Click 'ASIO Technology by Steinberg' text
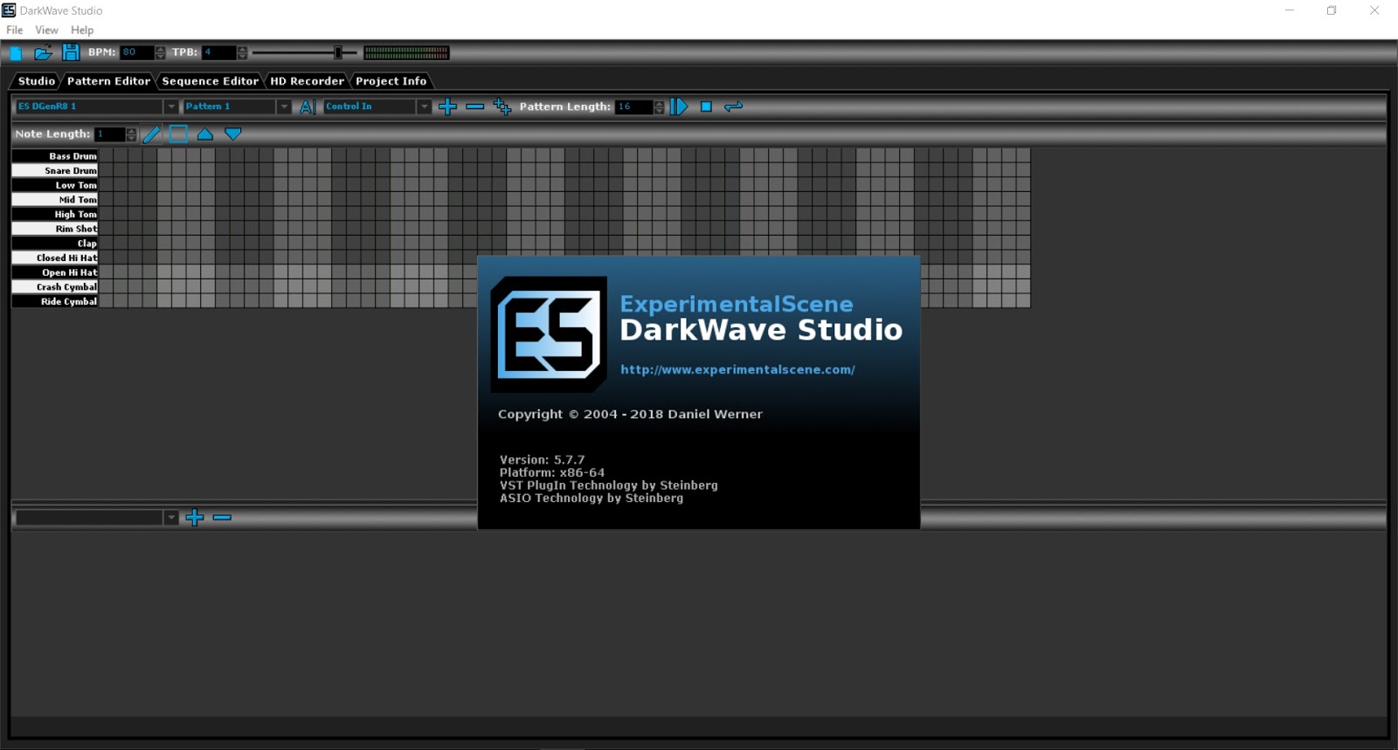This screenshot has width=1398, height=750. pyautogui.click(x=591, y=498)
